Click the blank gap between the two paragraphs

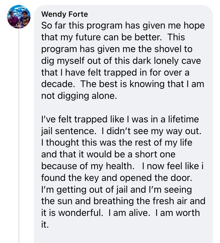click(x=123, y=108)
